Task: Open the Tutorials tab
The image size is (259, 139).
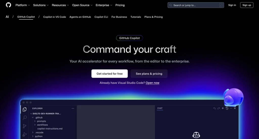Action: point(136,17)
